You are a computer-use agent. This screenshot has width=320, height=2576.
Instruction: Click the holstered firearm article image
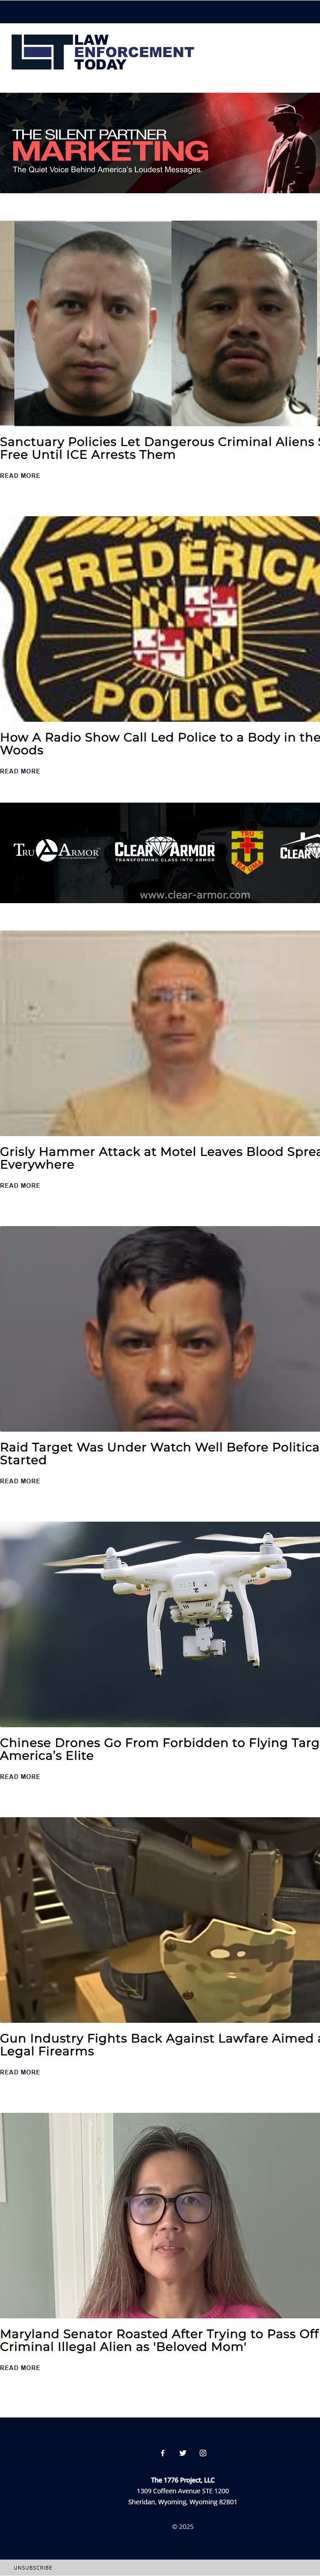coord(160,1919)
